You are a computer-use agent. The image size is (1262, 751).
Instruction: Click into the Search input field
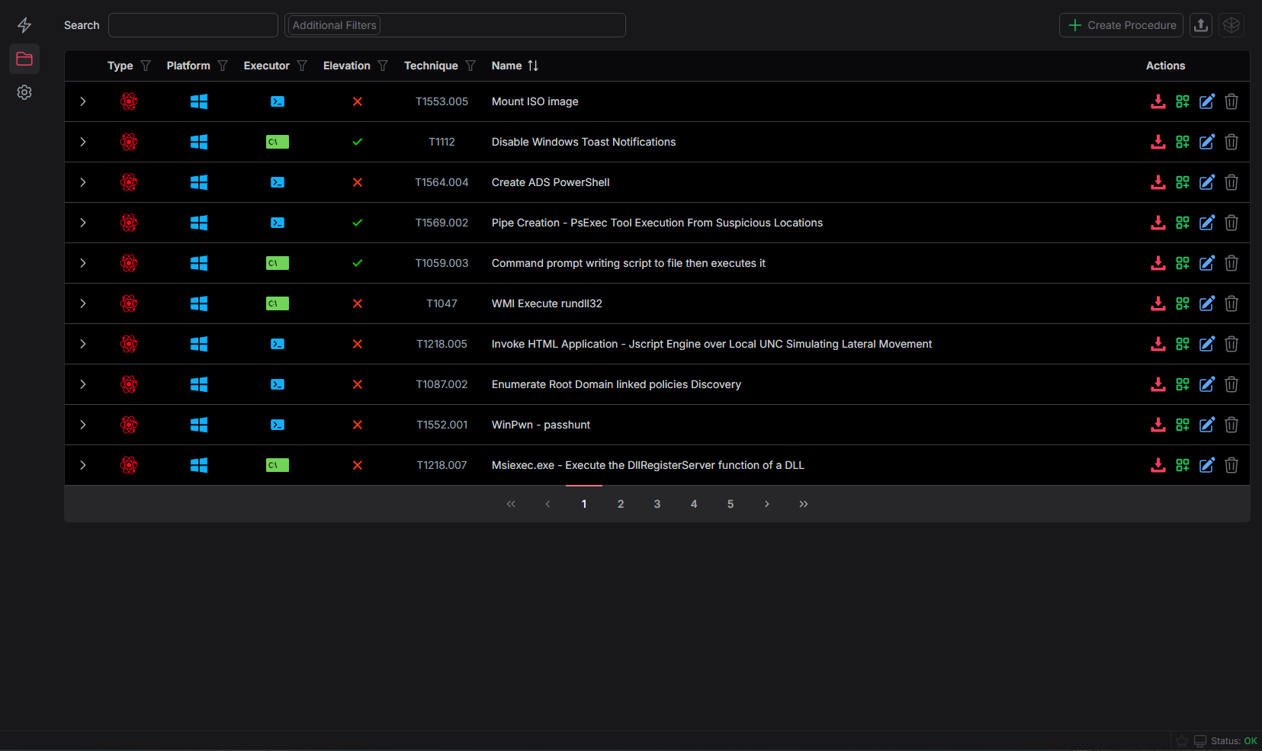tap(193, 24)
